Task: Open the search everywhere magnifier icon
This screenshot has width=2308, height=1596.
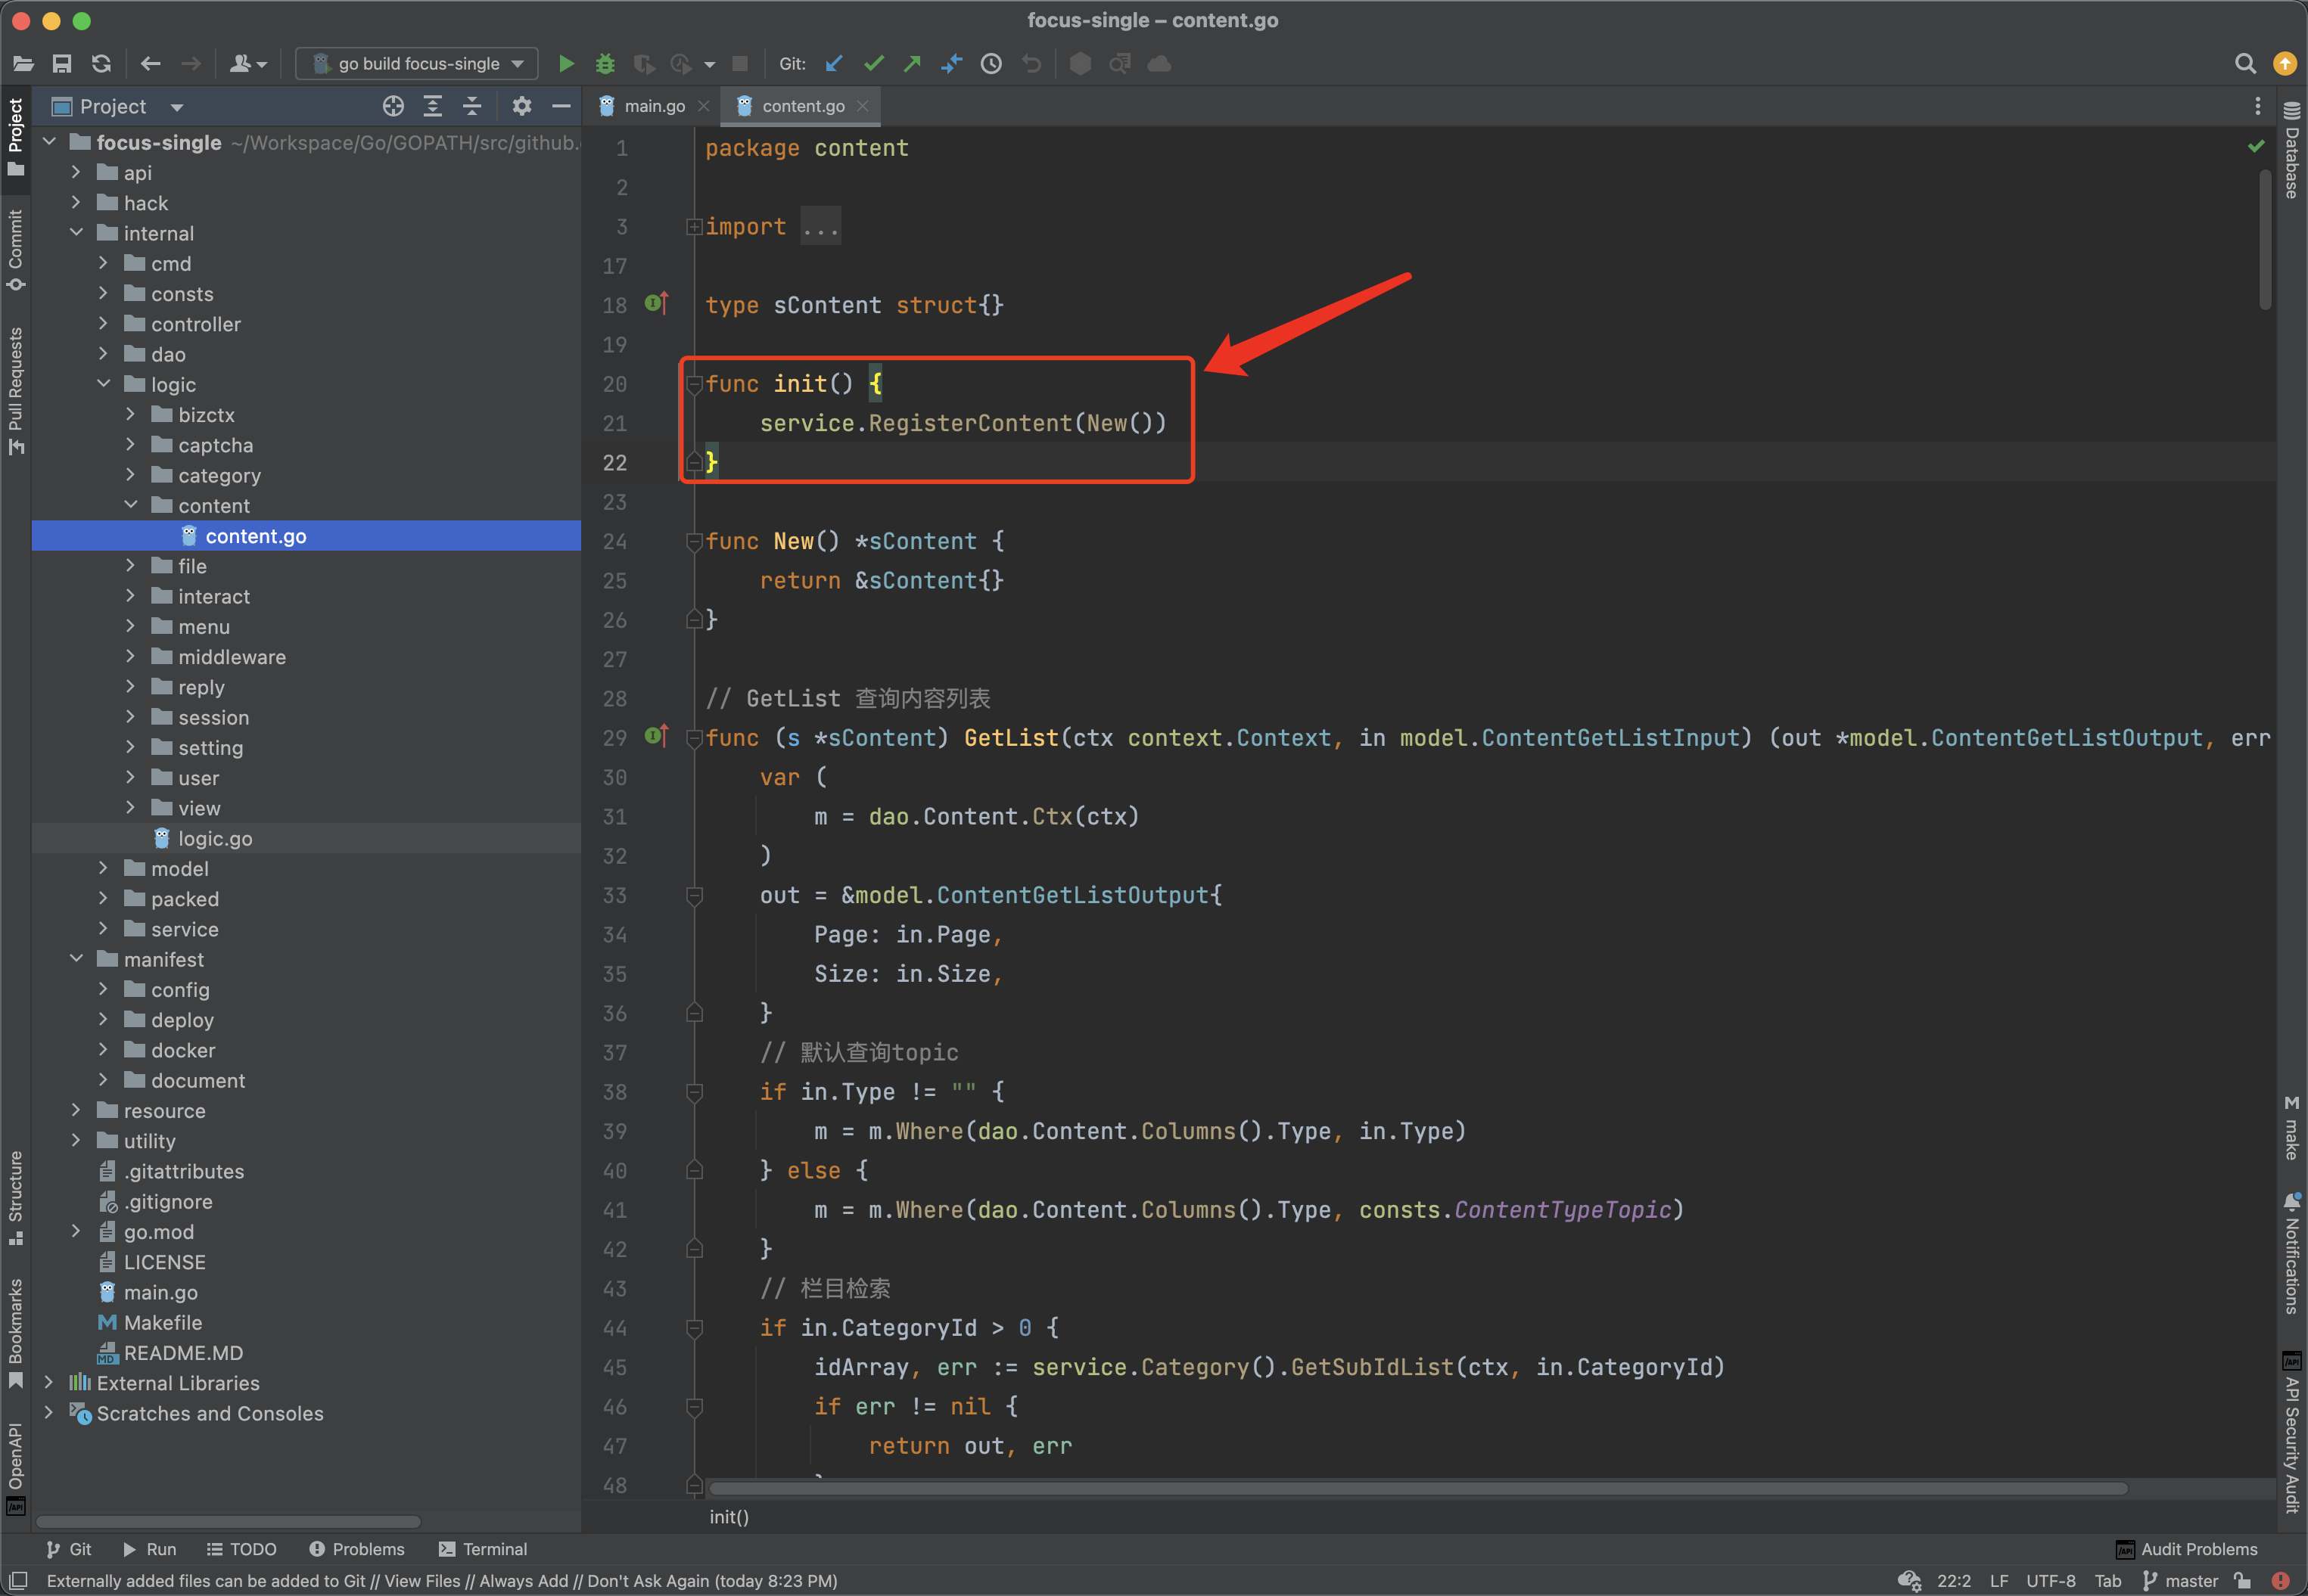Action: pos(2244,64)
